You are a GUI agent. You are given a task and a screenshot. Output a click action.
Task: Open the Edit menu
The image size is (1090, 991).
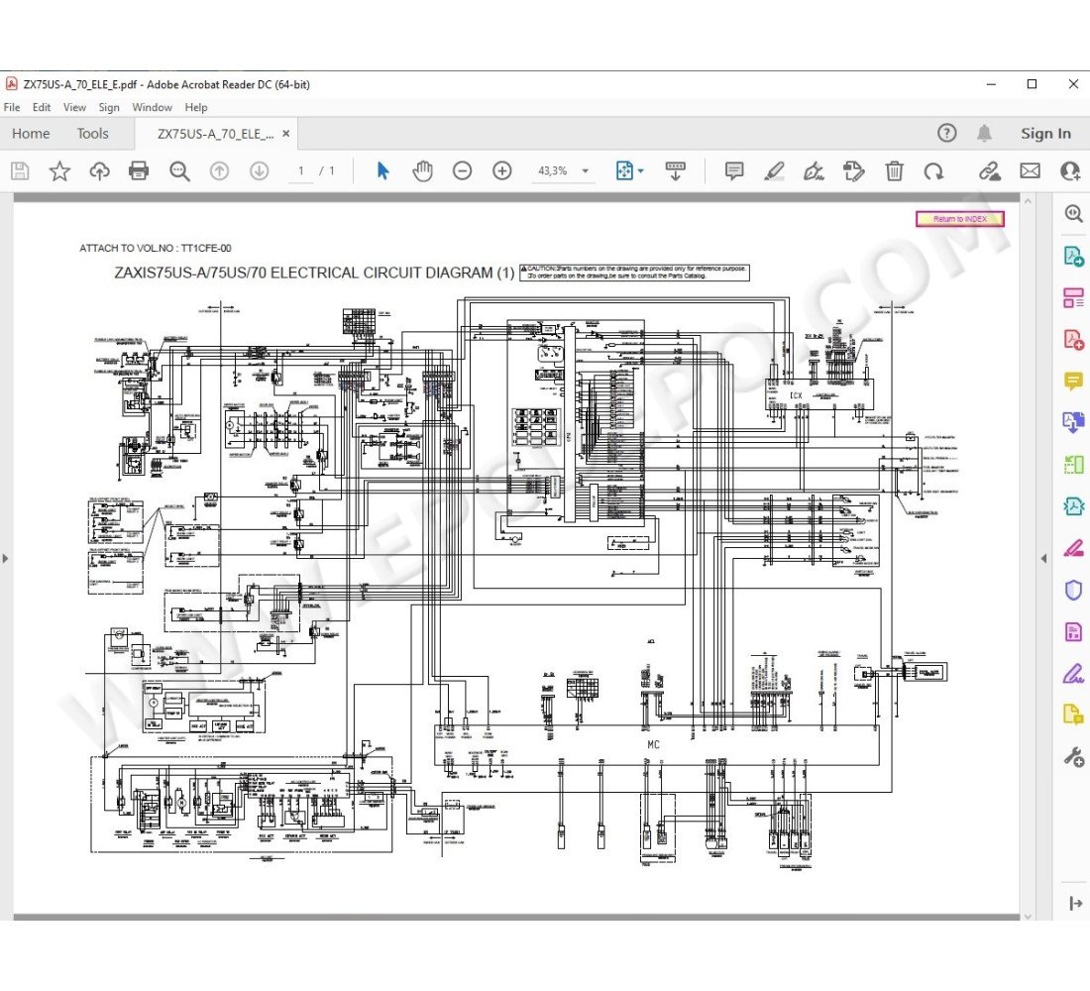click(x=42, y=107)
